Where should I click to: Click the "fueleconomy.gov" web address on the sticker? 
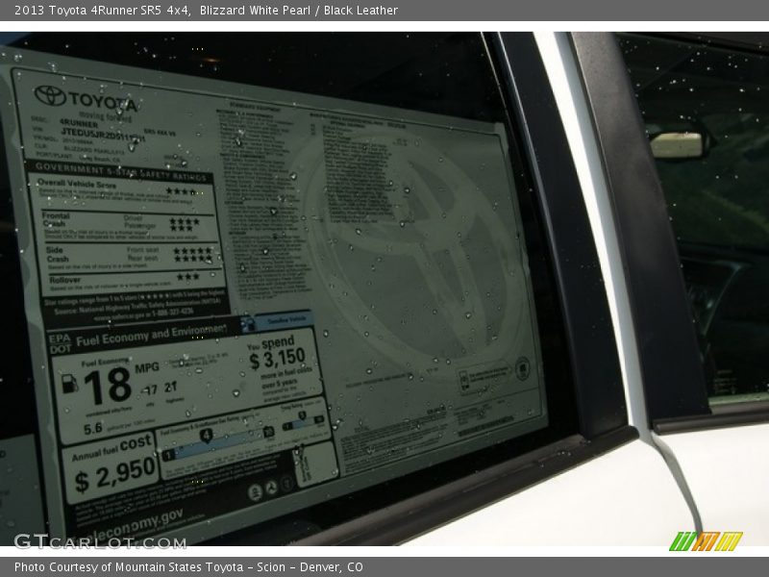131,526
